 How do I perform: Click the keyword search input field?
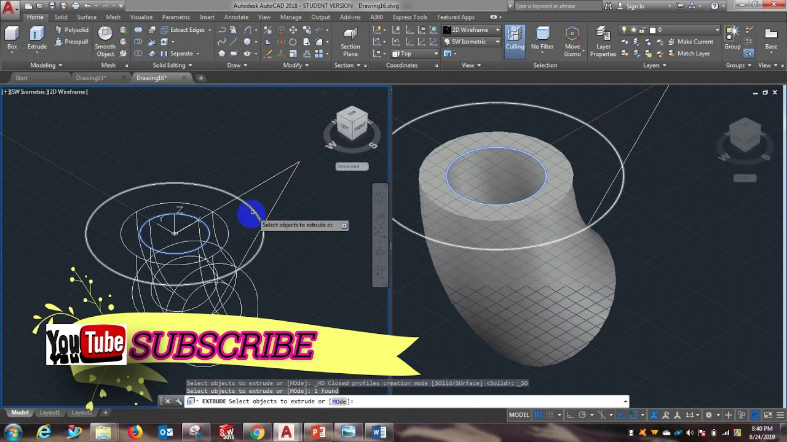pyautogui.click(x=556, y=6)
